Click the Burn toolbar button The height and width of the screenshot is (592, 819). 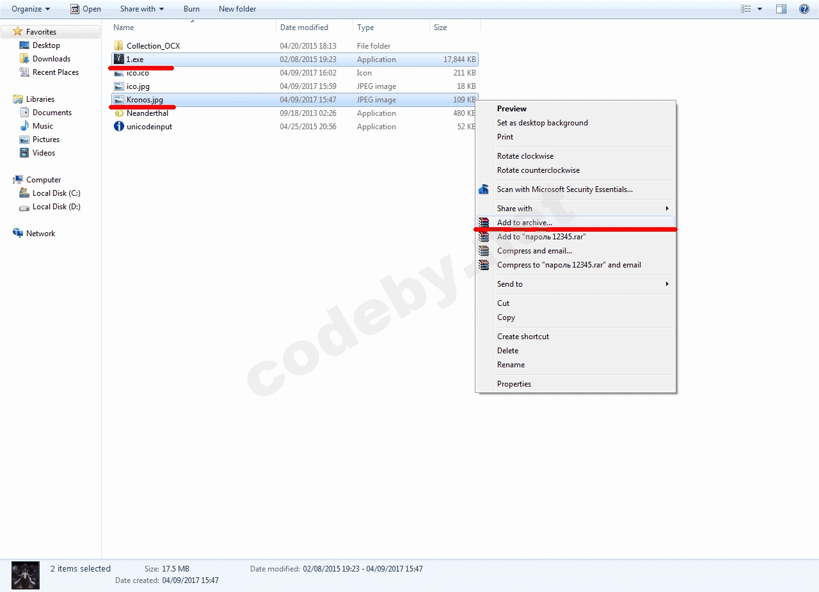coord(191,9)
